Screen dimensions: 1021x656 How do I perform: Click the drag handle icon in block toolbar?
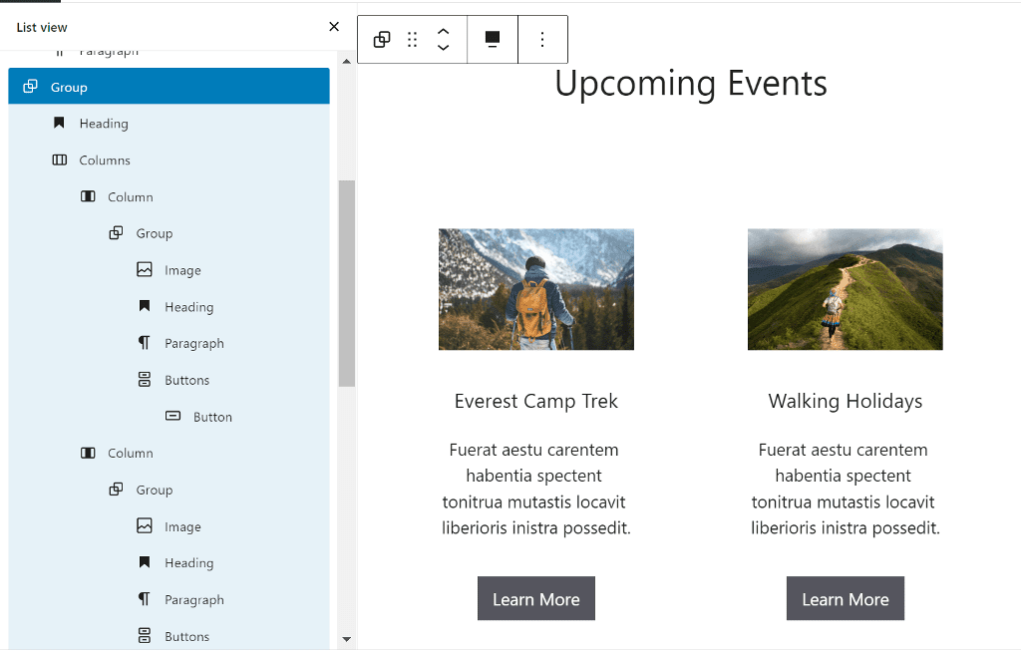[412, 40]
